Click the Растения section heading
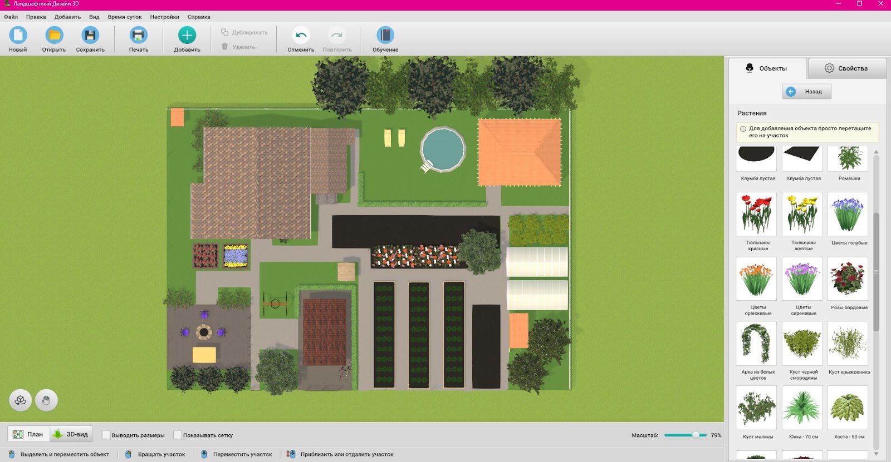Viewport: 891px width, 462px height. [752, 113]
